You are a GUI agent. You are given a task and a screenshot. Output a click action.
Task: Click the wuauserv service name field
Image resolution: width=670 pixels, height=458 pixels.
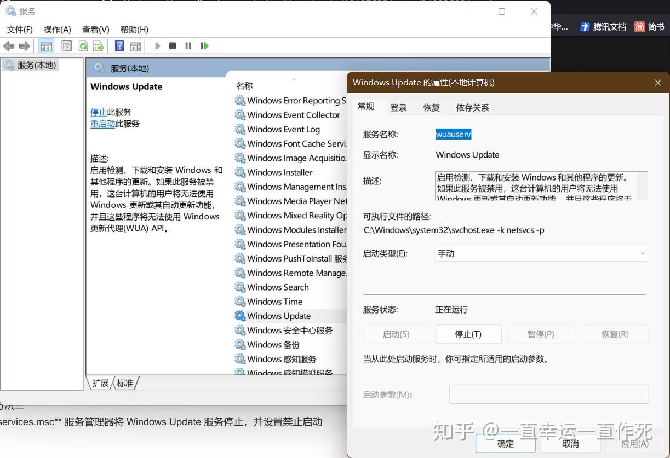coord(454,134)
